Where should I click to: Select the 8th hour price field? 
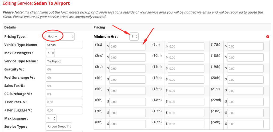coord(127,124)
